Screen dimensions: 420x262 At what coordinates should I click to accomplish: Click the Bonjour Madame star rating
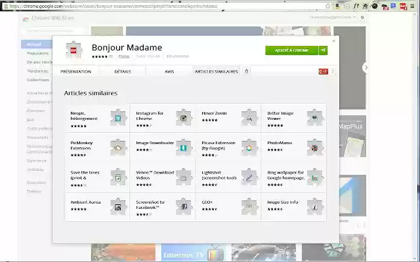(x=100, y=56)
